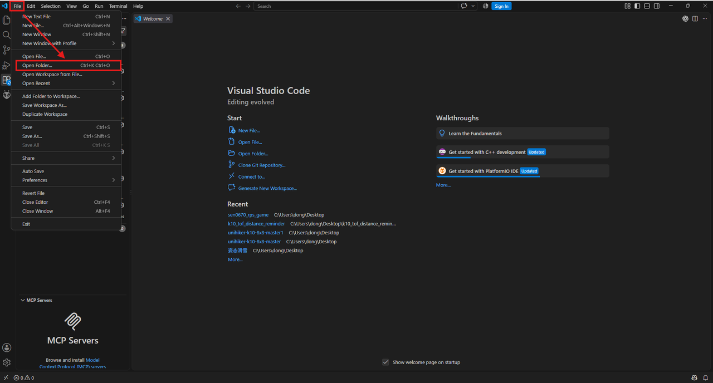Click the Open Folder... link under Start
The height and width of the screenshot is (383, 713).
tap(253, 154)
